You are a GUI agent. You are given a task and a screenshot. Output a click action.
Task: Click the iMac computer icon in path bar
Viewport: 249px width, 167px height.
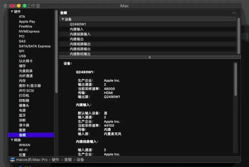[x=12, y=160]
